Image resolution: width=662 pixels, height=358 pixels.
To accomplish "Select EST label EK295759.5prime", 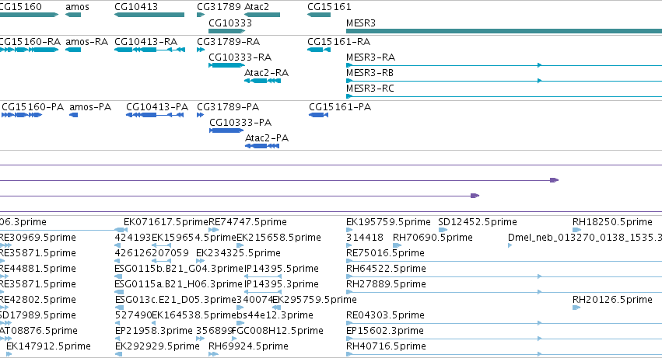I will click(x=314, y=300).
